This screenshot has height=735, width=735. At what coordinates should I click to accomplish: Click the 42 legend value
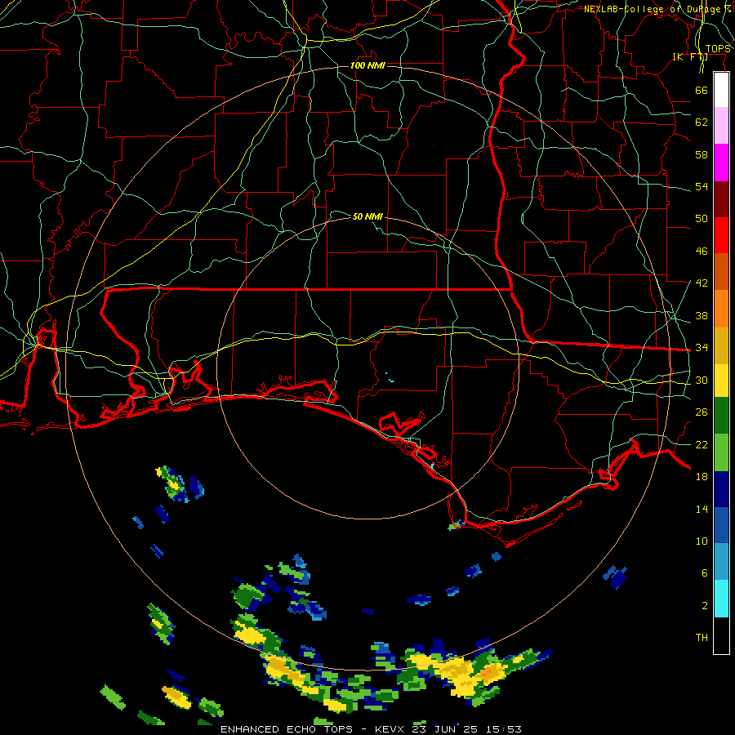coord(702,283)
